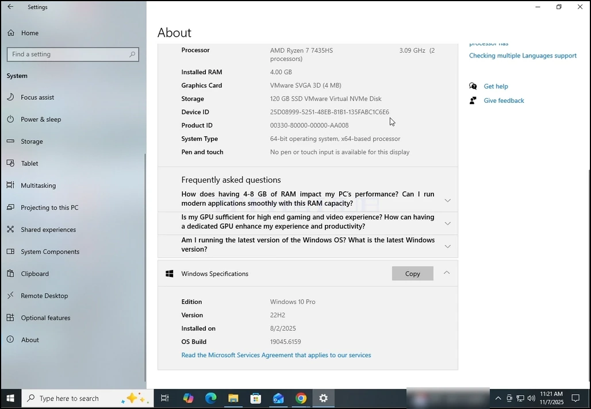This screenshot has width=591, height=409.
Task: Click the sidebar vertical scrollbar
Action: [x=145, y=267]
